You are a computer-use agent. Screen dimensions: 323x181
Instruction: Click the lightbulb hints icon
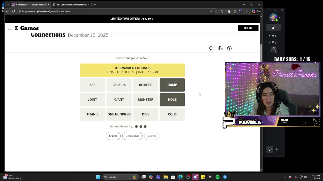tap(211, 48)
